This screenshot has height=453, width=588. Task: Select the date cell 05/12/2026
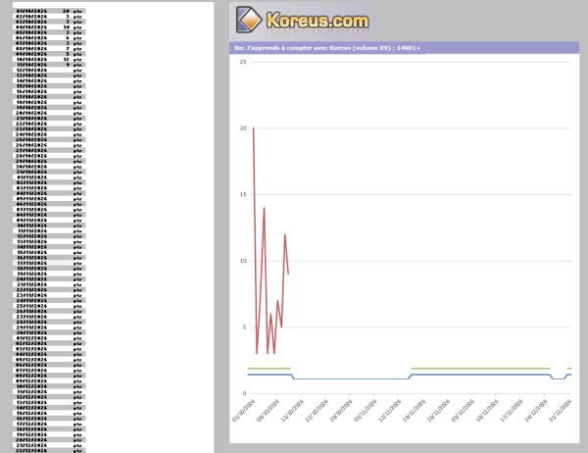coord(31,360)
